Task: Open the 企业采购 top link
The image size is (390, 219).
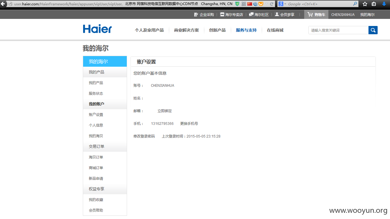Action: coord(204,14)
